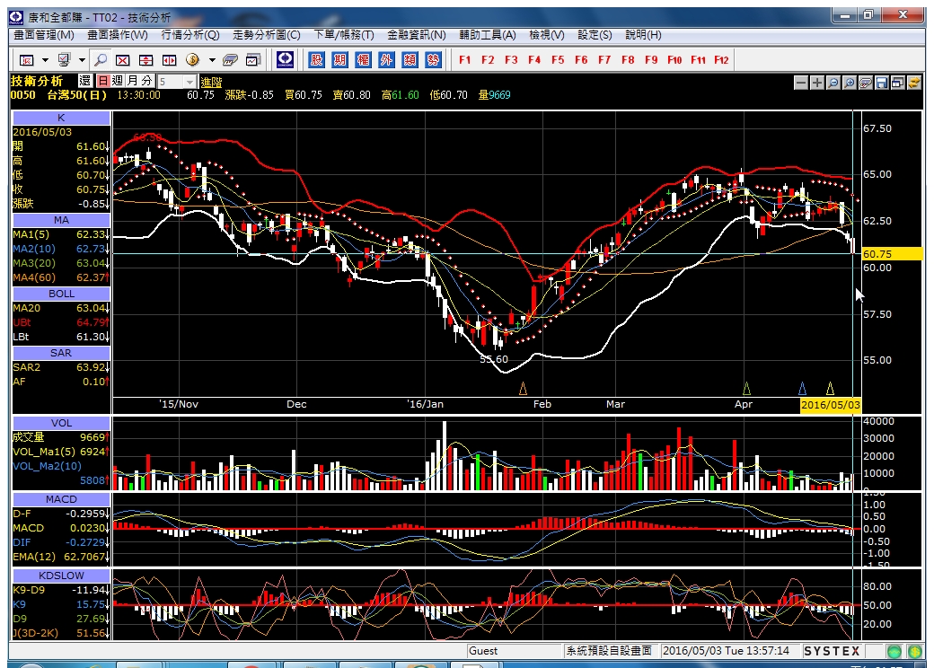Click the 權 warrants quick button
The height and width of the screenshot is (668, 934).
click(x=363, y=59)
